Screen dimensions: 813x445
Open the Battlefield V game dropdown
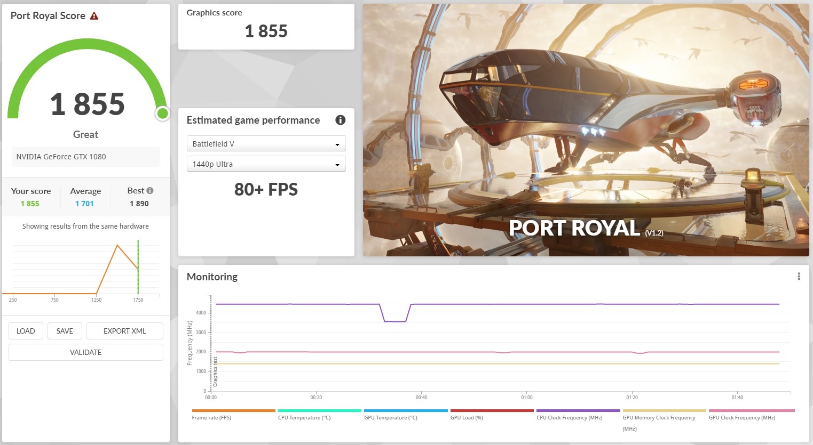(266, 144)
